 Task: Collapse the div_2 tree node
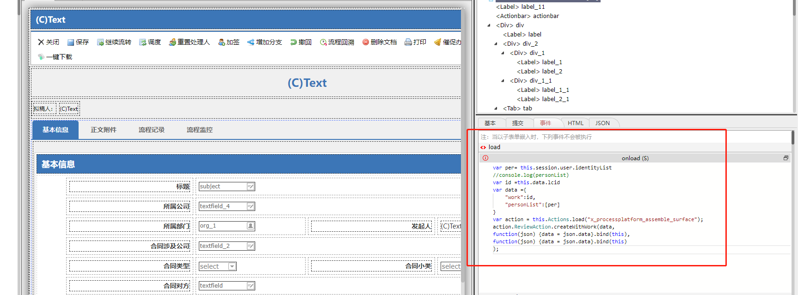[x=496, y=44]
